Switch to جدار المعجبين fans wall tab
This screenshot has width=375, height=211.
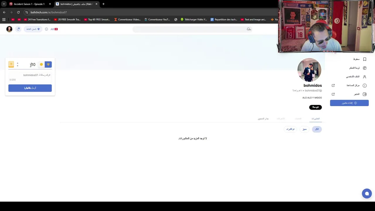click(x=263, y=119)
